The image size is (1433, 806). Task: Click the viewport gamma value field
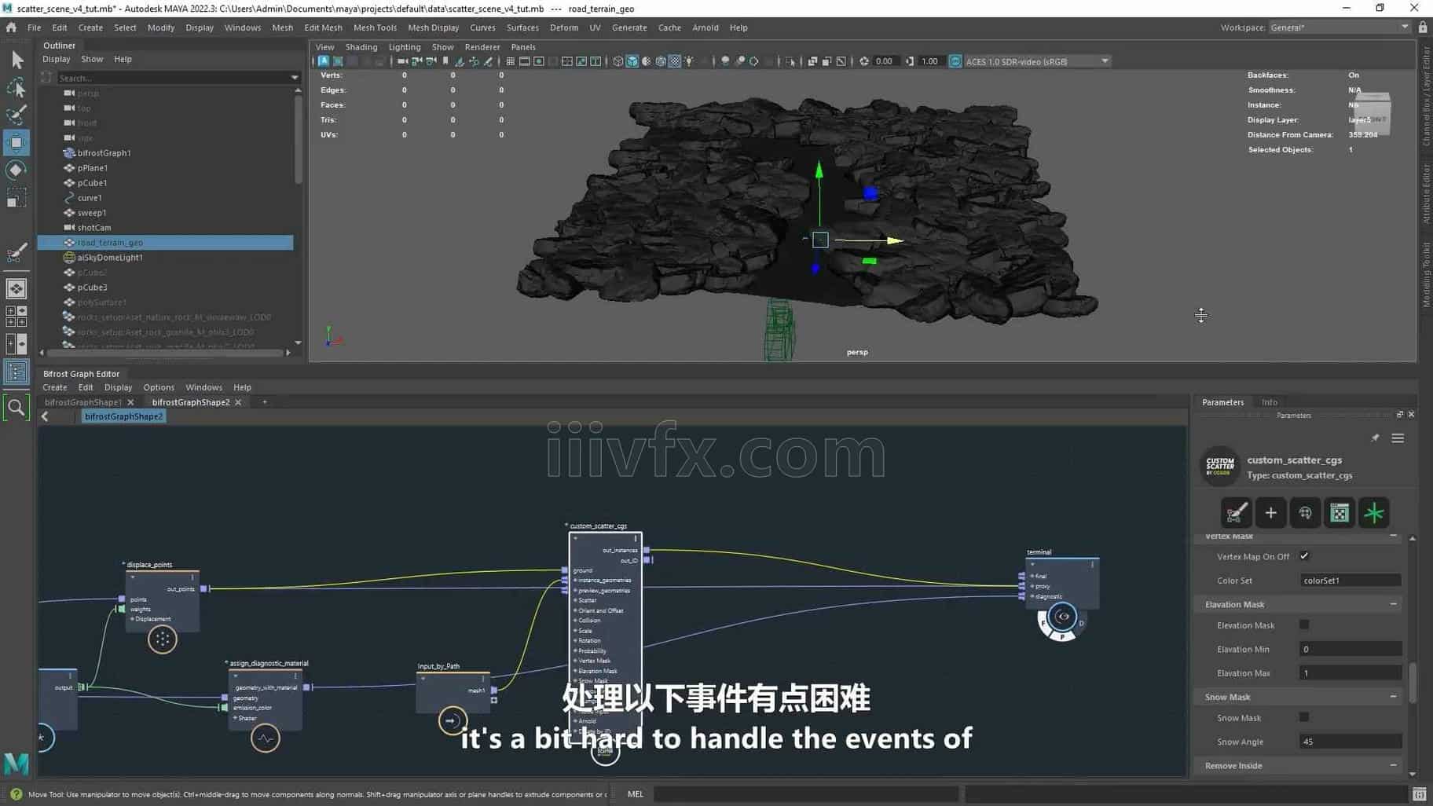coord(929,61)
